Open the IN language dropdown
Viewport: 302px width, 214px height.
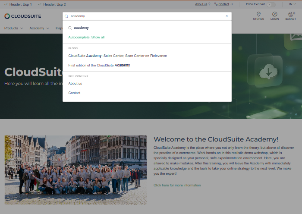pyautogui.click(x=293, y=4)
